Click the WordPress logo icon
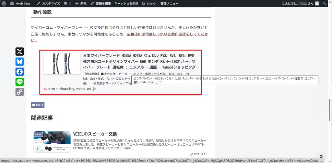 tap(4, 4)
